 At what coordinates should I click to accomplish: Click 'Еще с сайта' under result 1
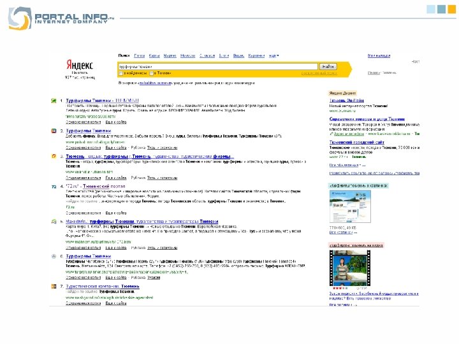point(116,122)
